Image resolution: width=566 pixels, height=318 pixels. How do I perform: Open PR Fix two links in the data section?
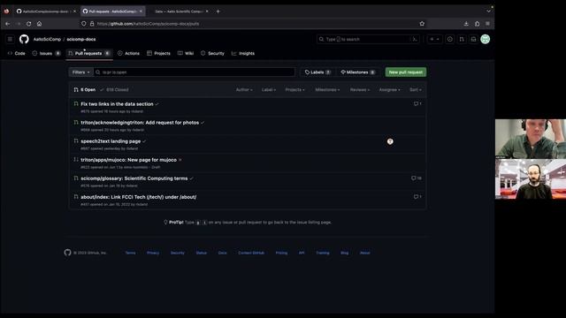click(x=117, y=104)
